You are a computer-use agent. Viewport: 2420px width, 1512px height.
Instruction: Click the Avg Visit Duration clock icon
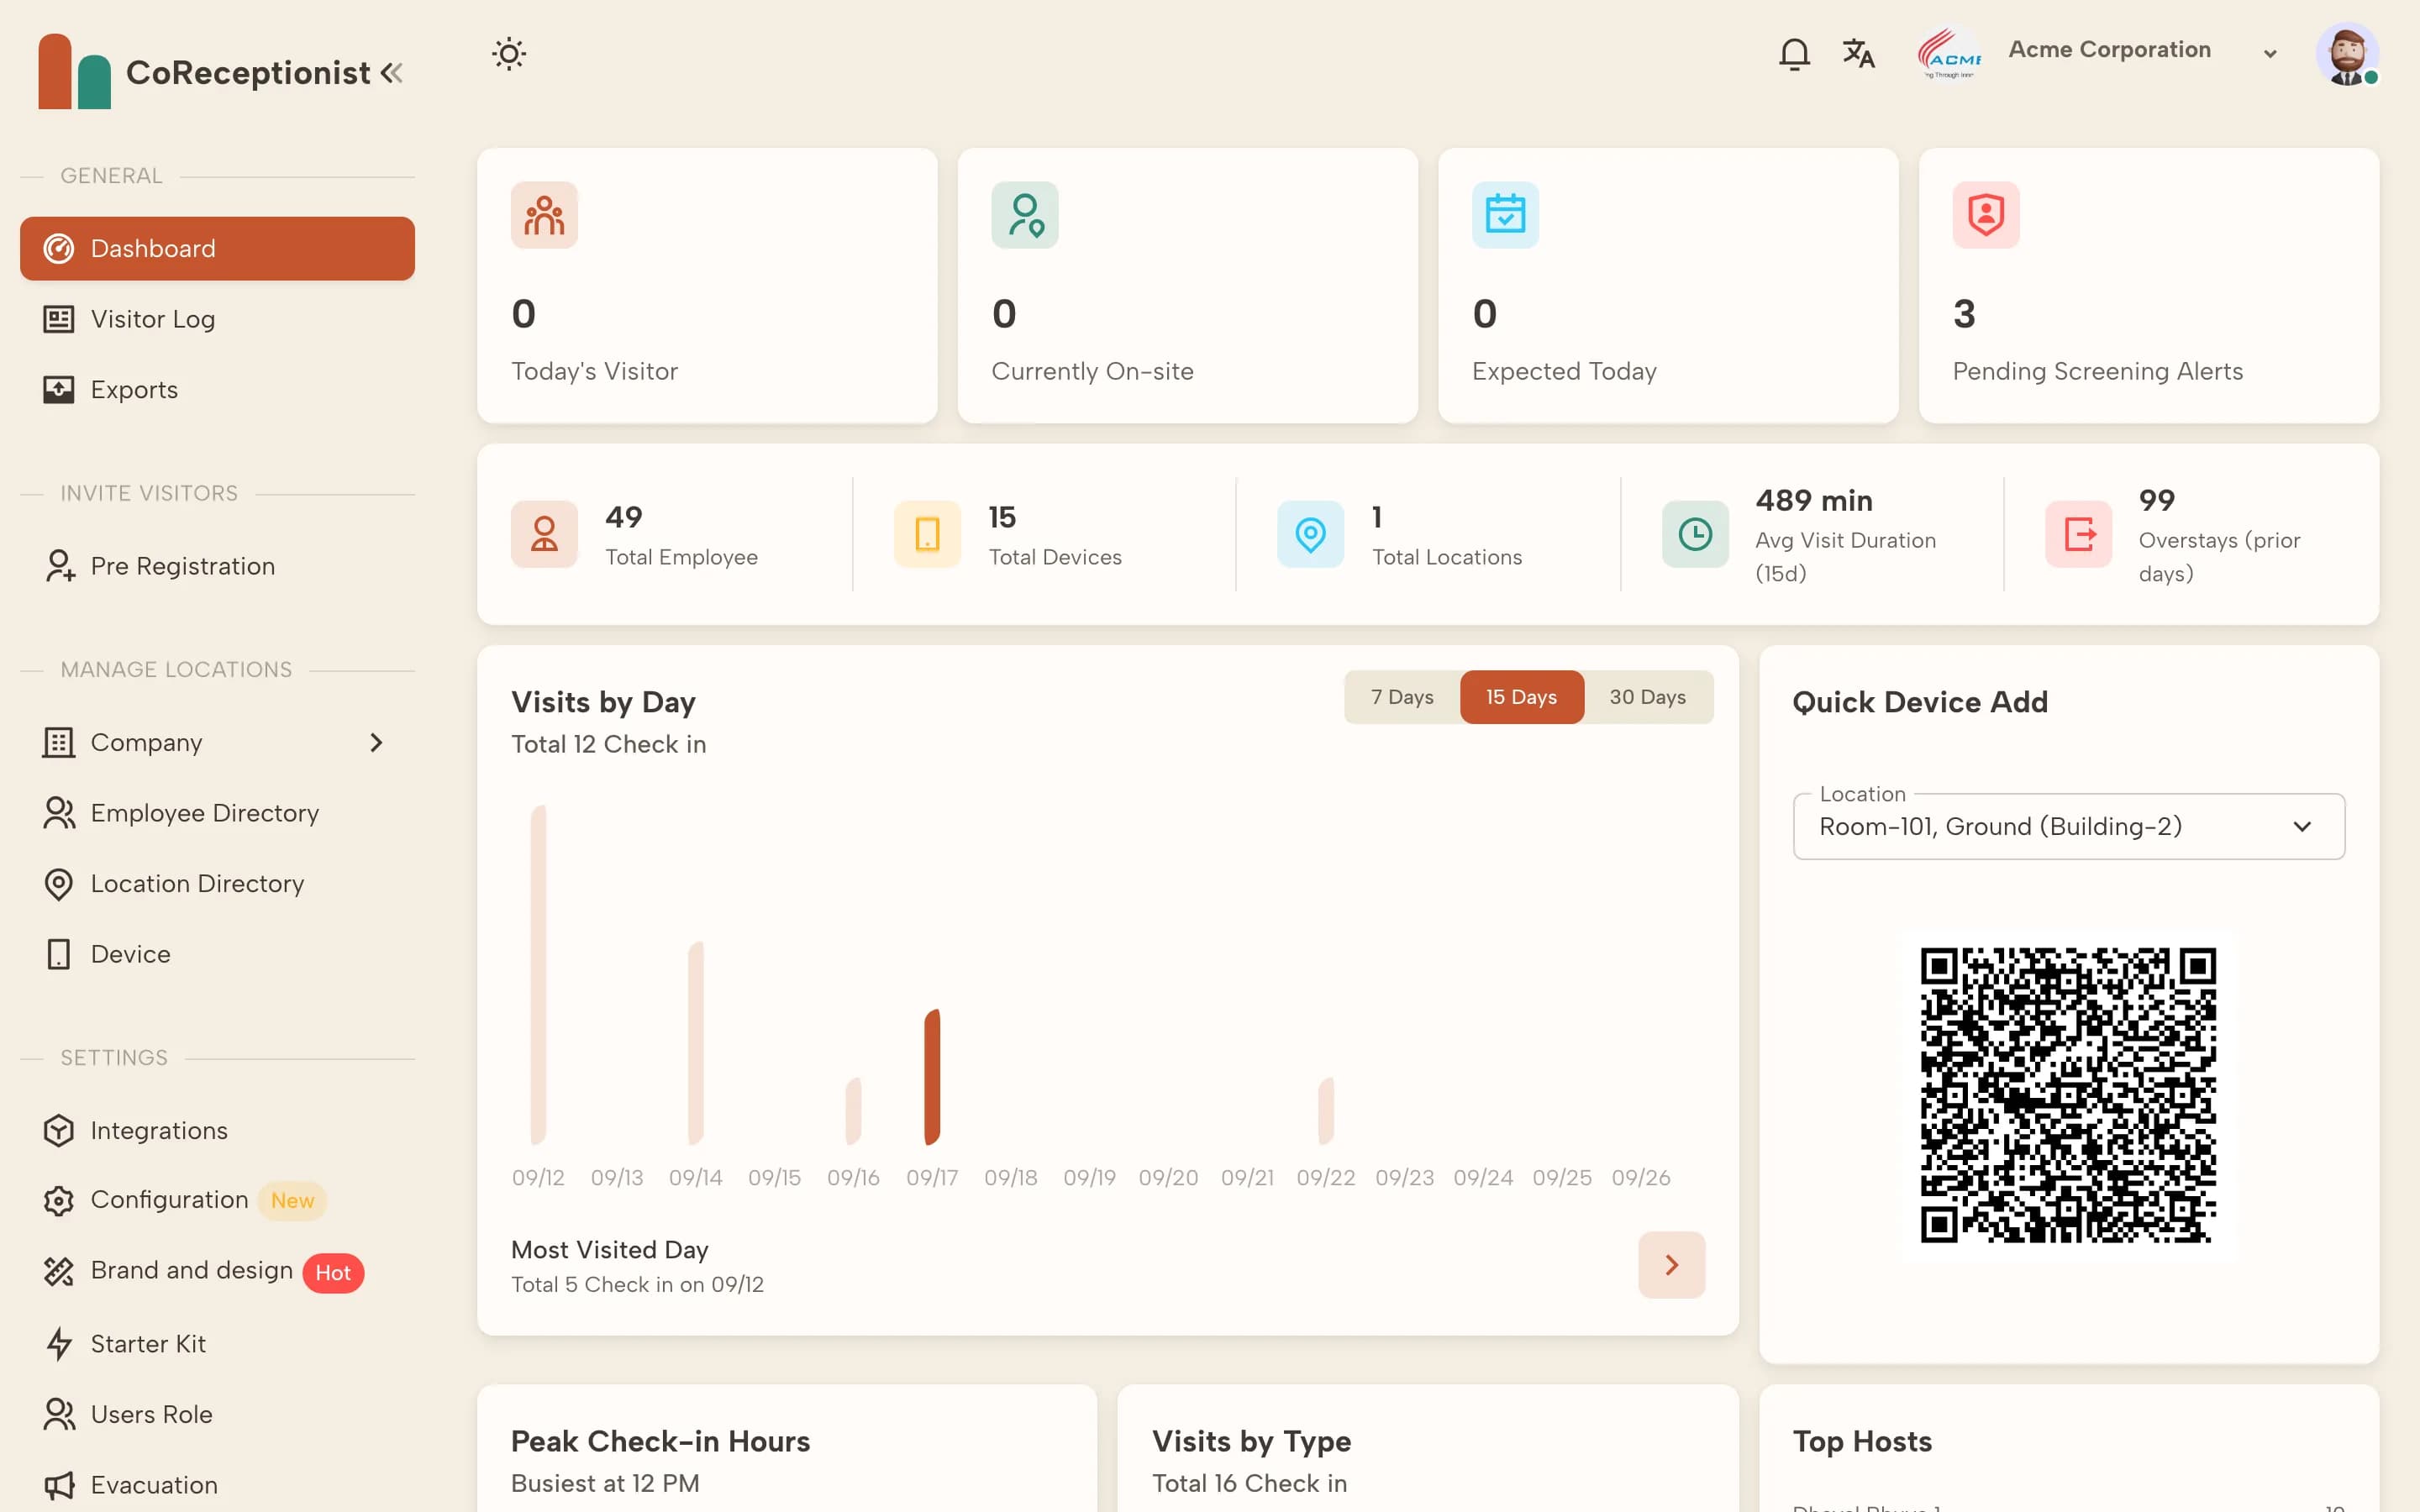1695,534
